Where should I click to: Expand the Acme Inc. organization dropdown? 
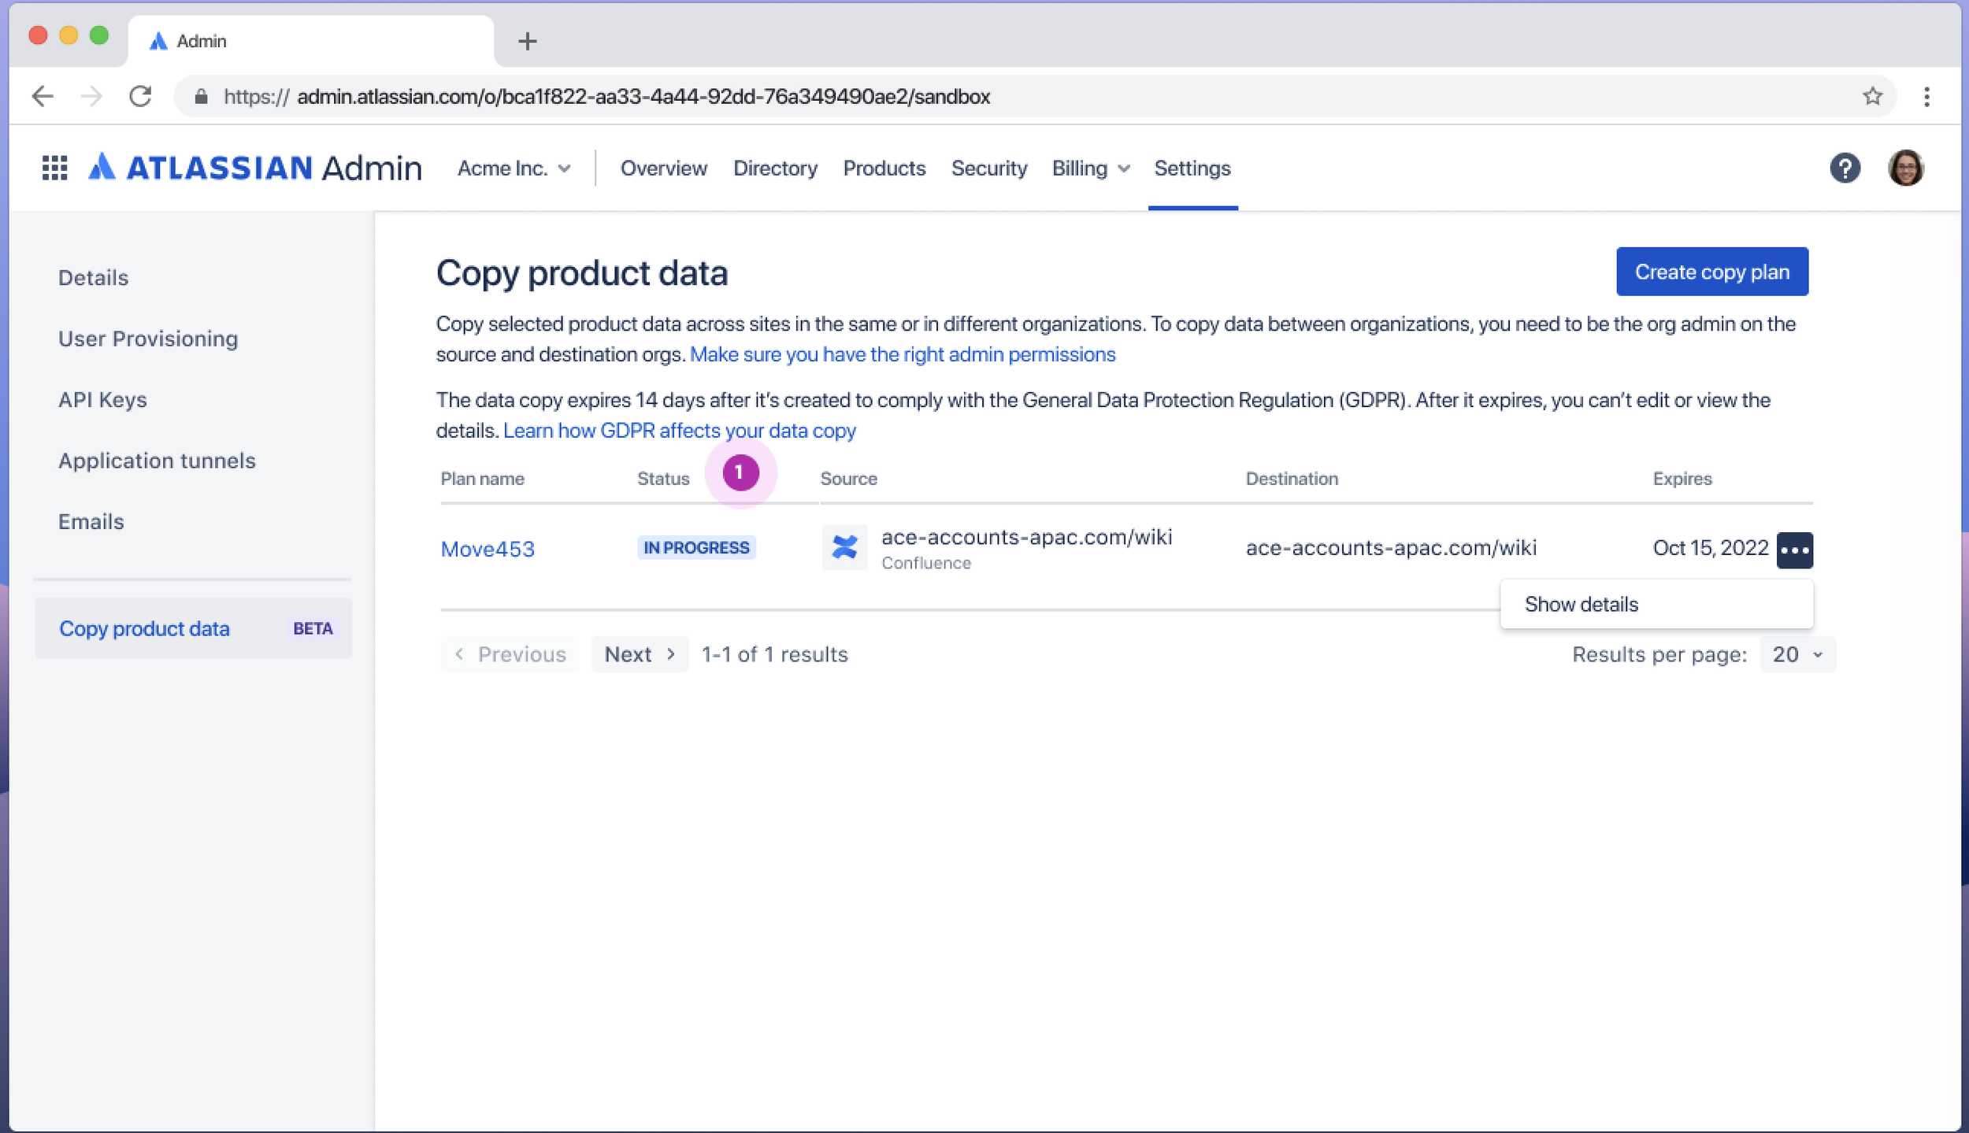click(x=514, y=168)
